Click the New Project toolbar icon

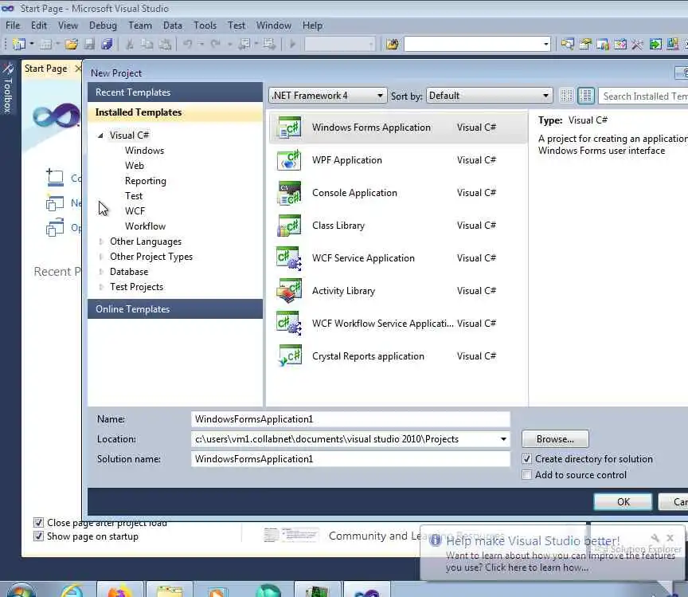[18, 44]
